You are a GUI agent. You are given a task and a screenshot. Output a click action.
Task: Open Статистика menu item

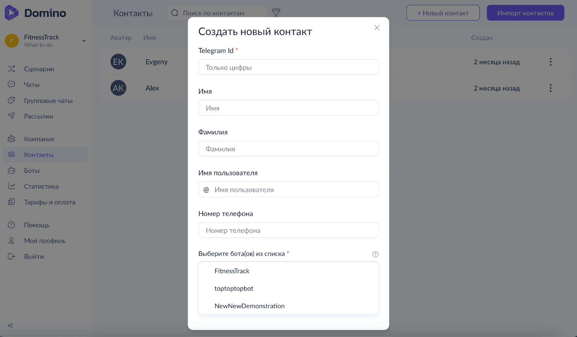(x=41, y=187)
